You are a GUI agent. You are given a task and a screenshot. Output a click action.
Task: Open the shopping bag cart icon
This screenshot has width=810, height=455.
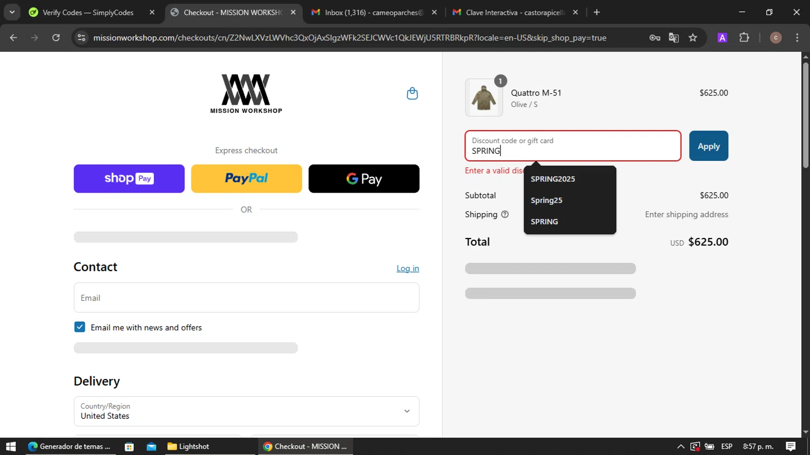click(412, 93)
